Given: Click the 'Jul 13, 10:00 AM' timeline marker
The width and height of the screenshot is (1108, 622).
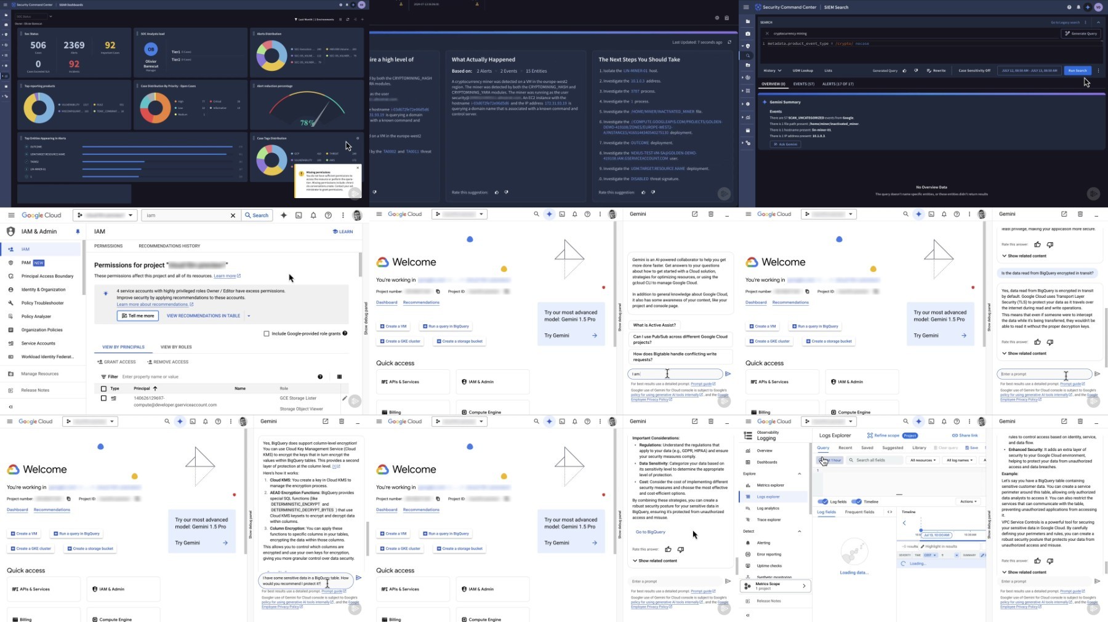Looking at the screenshot, I should click(937, 535).
